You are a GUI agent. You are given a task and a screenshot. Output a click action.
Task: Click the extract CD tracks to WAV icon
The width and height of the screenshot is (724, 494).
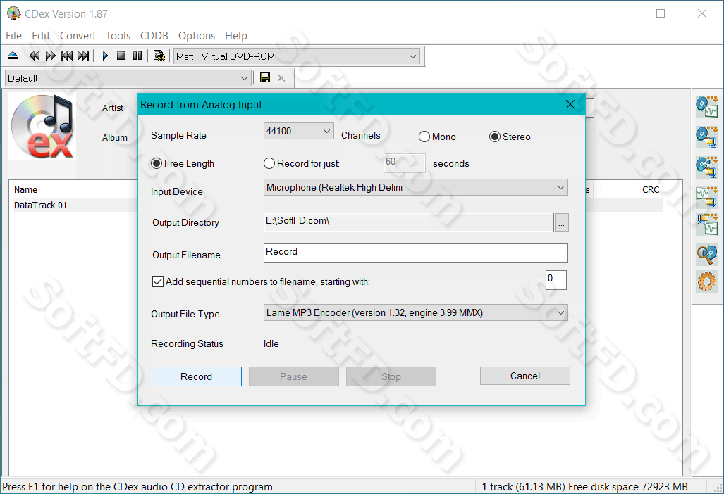point(707,106)
